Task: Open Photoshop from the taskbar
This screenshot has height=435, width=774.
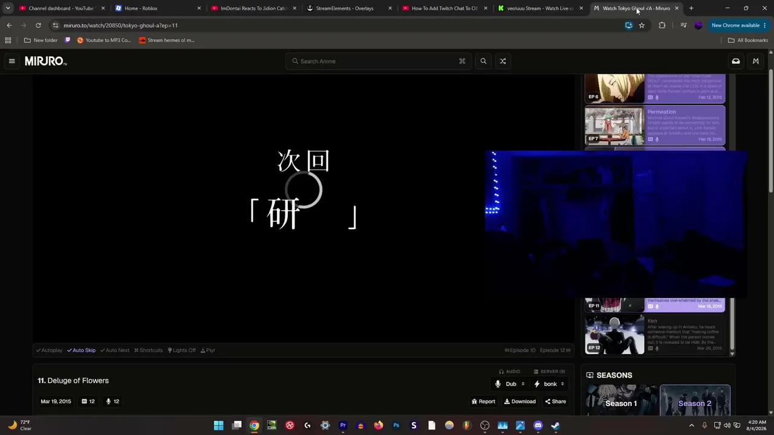Action: [396, 425]
